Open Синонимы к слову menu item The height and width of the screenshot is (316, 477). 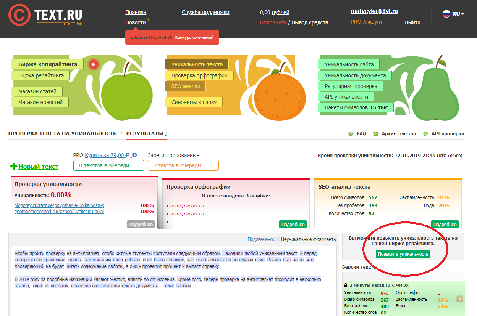[x=194, y=102]
